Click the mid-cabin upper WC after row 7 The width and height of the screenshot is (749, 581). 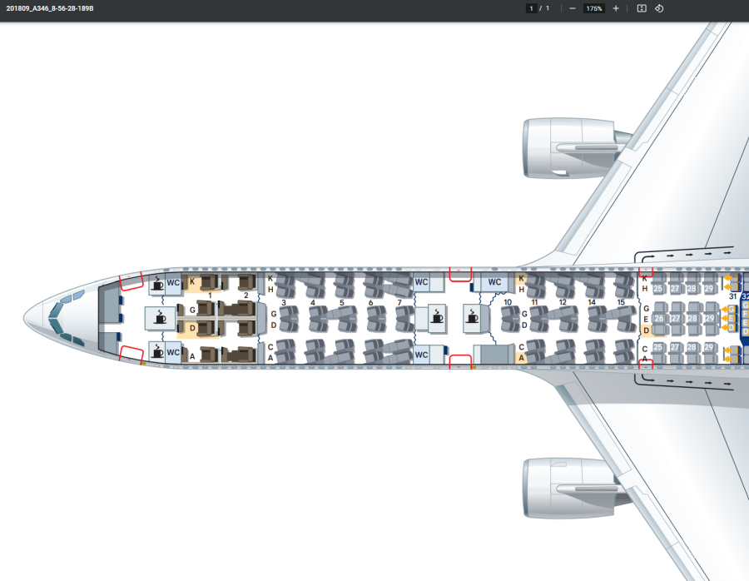click(422, 283)
